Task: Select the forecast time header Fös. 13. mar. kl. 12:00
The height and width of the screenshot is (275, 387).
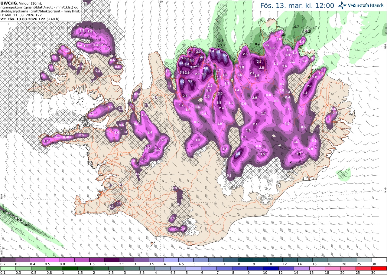Action: click(x=297, y=6)
